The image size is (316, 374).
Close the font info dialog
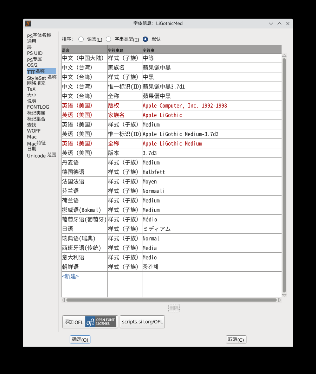(x=288, y=24)
